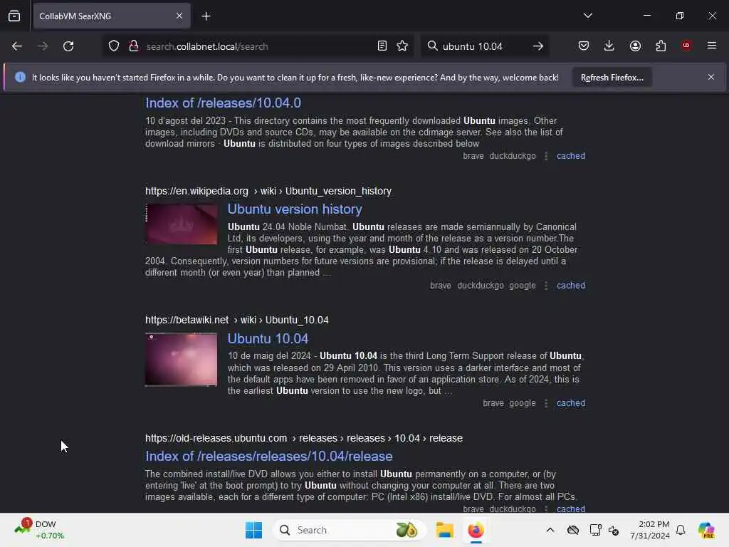Expand options dots for Ubuntu 10.04 betawiki
The image size is (729, 547).
pyautogui.click(x=546, y=403)
